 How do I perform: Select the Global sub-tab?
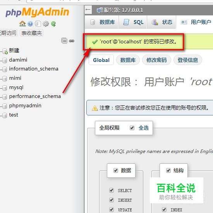tap(101, 60)
